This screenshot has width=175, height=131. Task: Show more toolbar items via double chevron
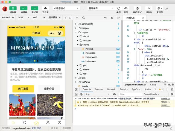(x=167, y=8)
